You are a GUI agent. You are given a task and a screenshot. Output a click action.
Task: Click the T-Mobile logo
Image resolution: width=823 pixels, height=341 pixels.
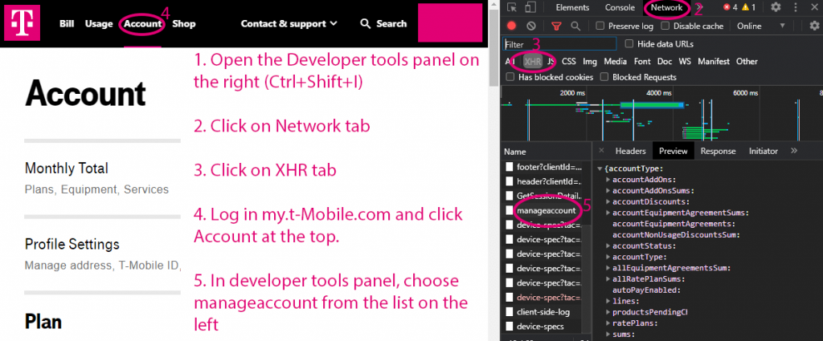point(22,22)
